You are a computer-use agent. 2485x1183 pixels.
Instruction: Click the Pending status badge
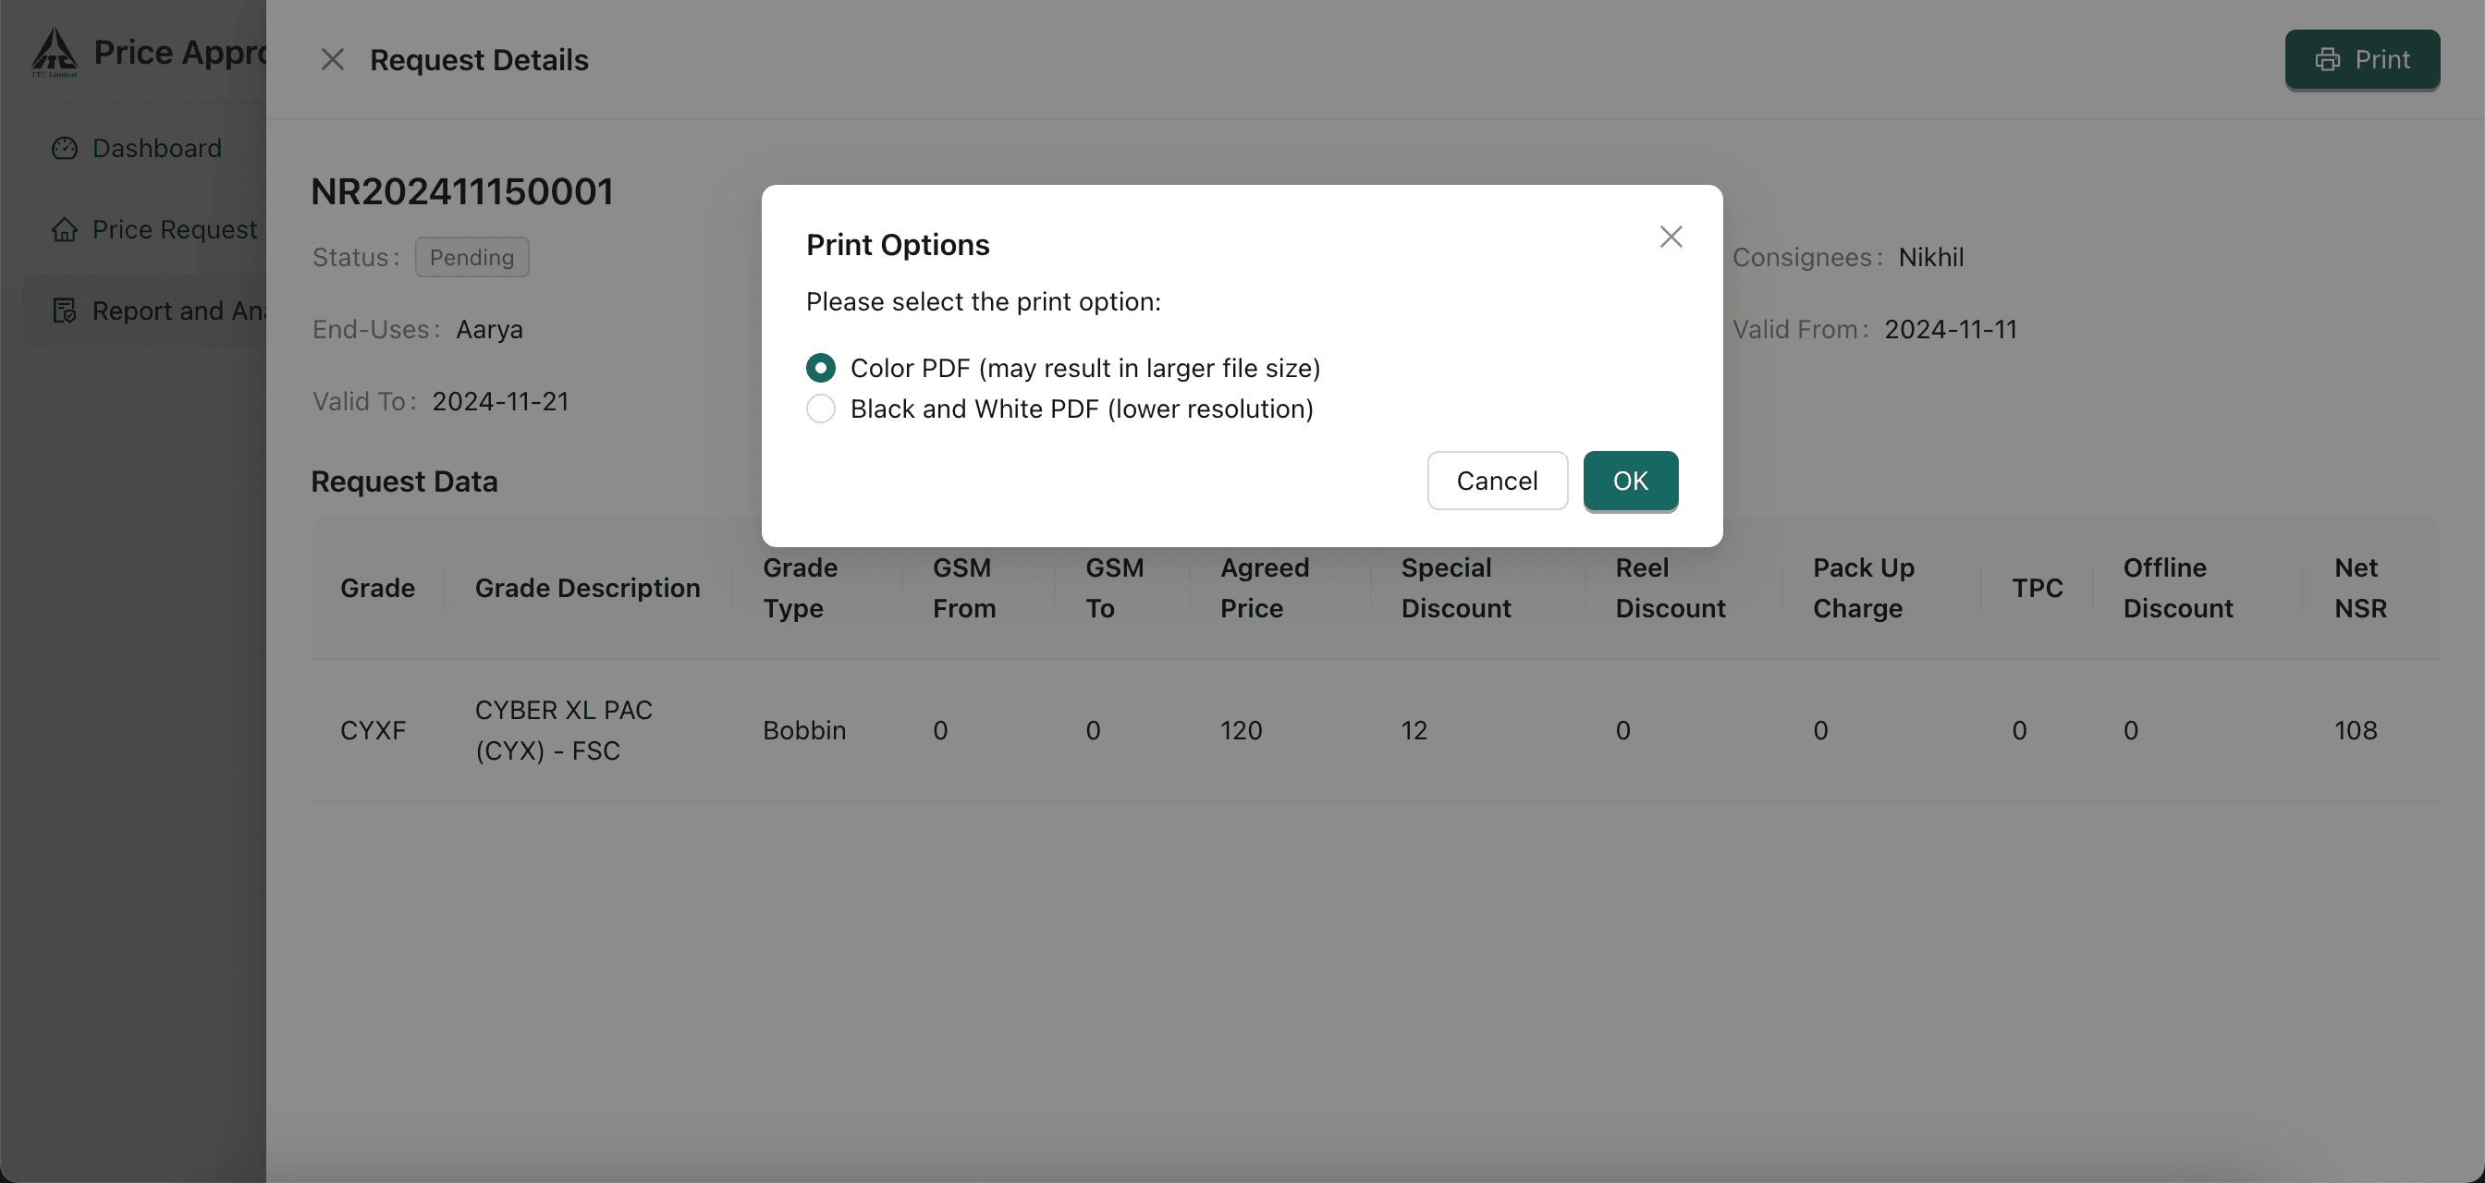(x=471, y=256)
